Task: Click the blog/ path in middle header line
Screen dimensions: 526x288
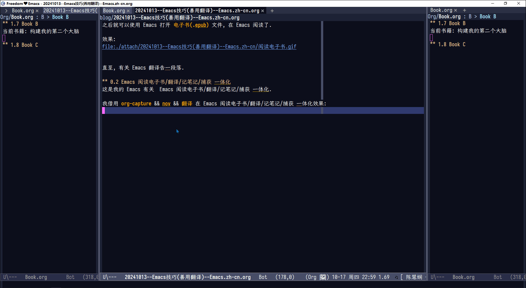Action: [x=106, y=18]
